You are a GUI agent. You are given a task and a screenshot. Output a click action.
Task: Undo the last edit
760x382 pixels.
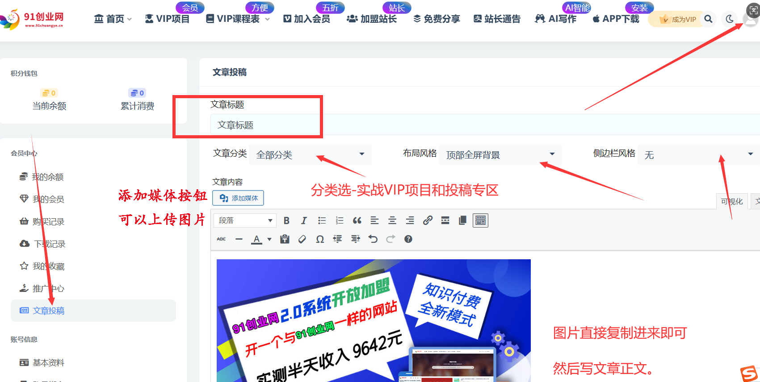click(373, 239)
